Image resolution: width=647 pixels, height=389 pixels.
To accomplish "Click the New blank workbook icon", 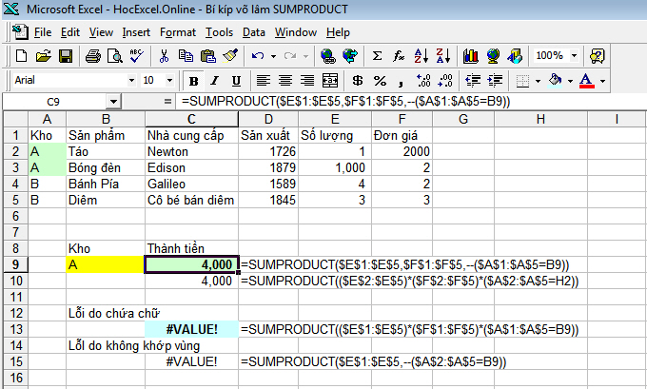I will (21, 56).
